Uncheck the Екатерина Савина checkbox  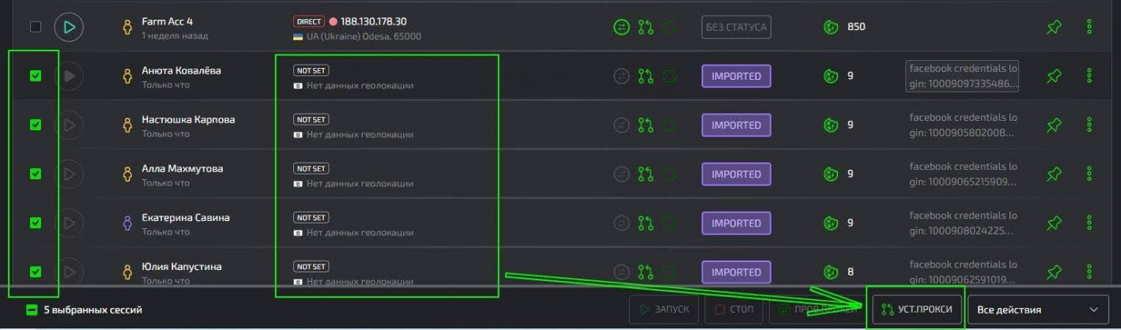[x=36, y=223]
